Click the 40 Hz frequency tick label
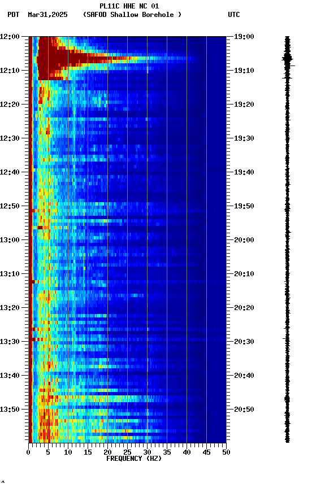The image size is (312, 488). [187, 453]
